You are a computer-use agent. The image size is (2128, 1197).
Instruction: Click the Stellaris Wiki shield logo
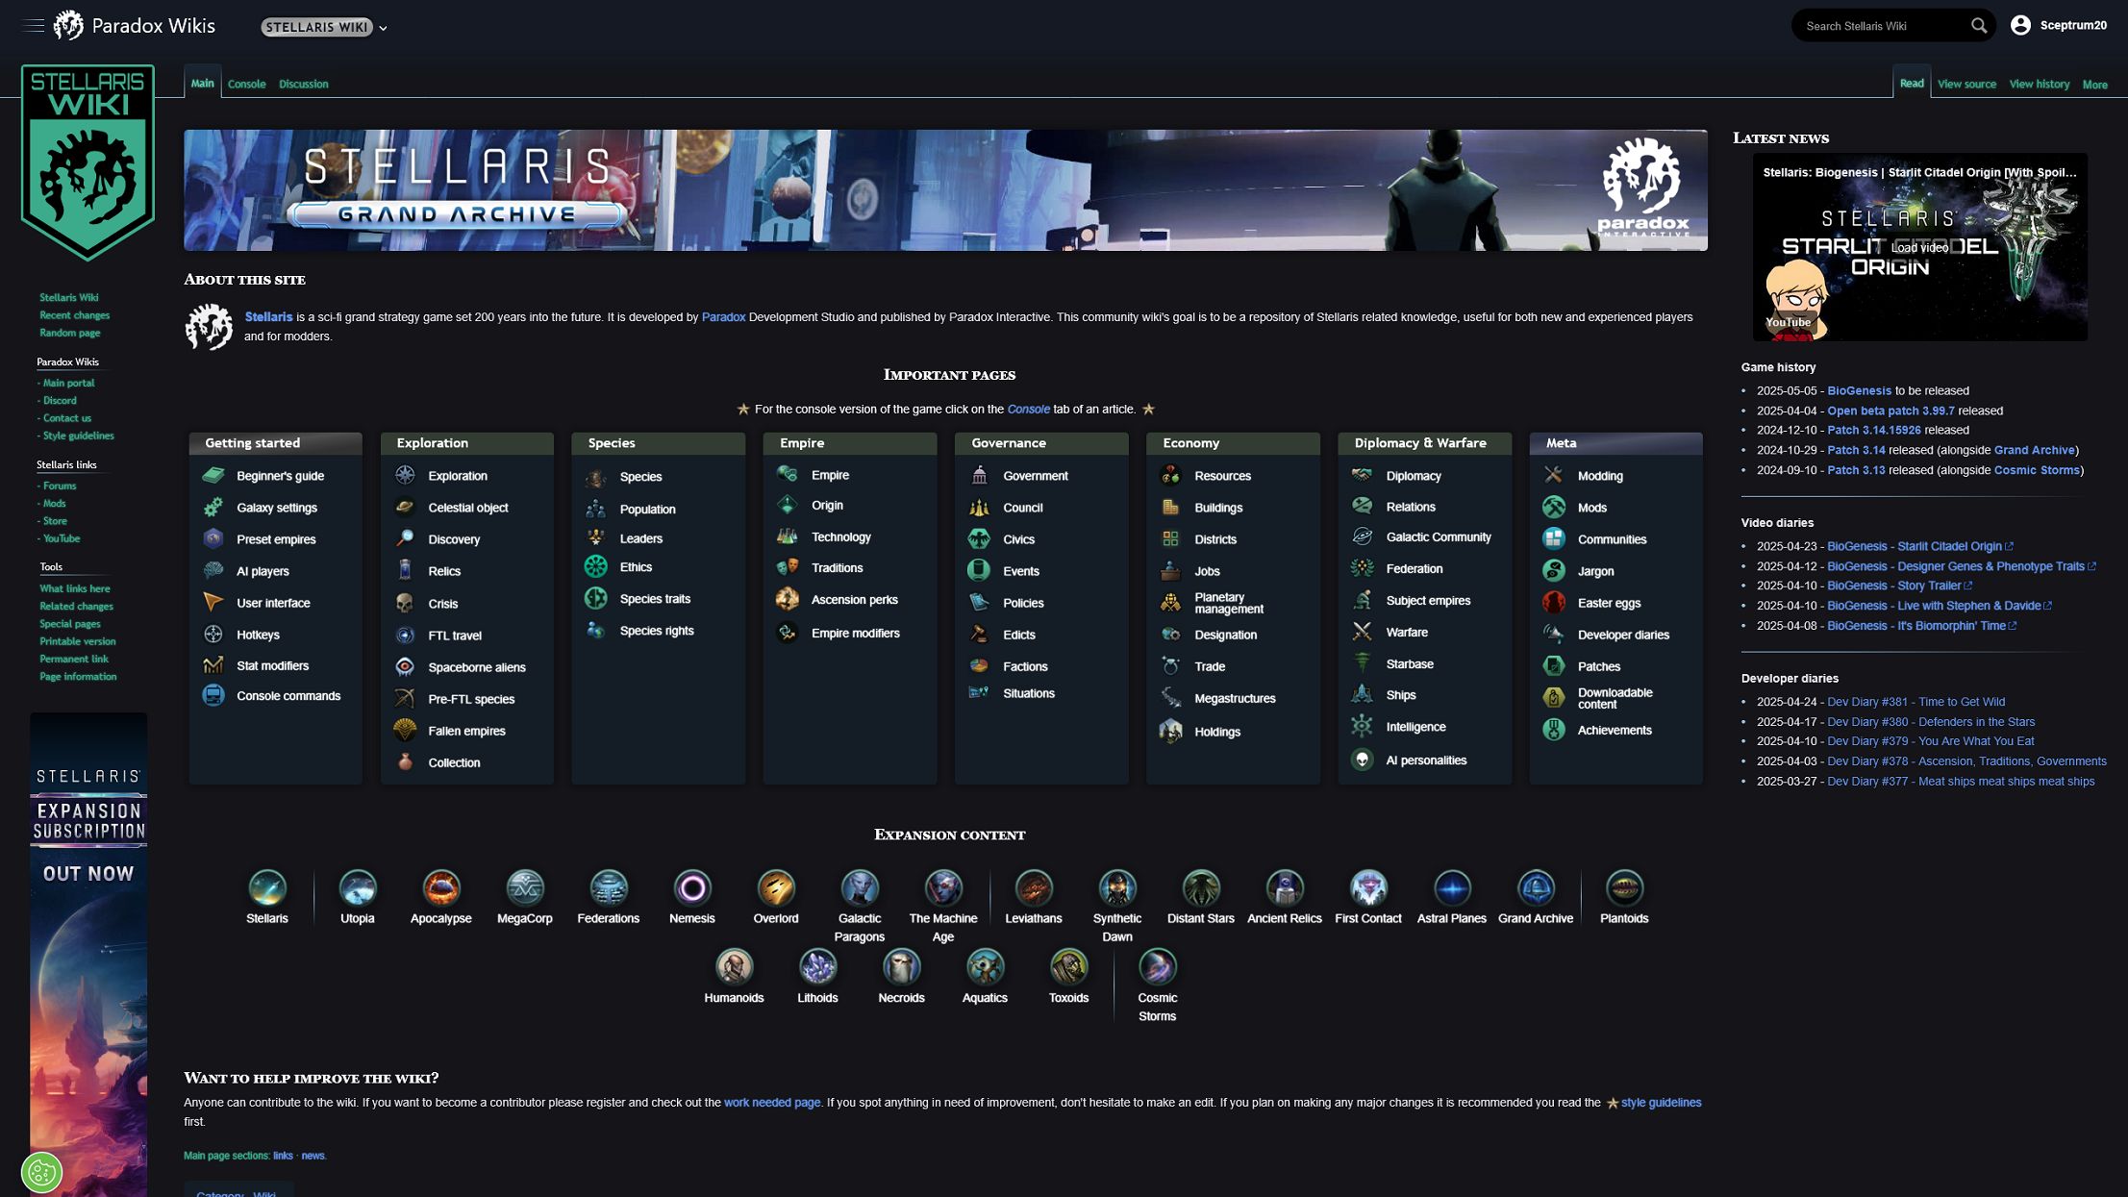88,162
